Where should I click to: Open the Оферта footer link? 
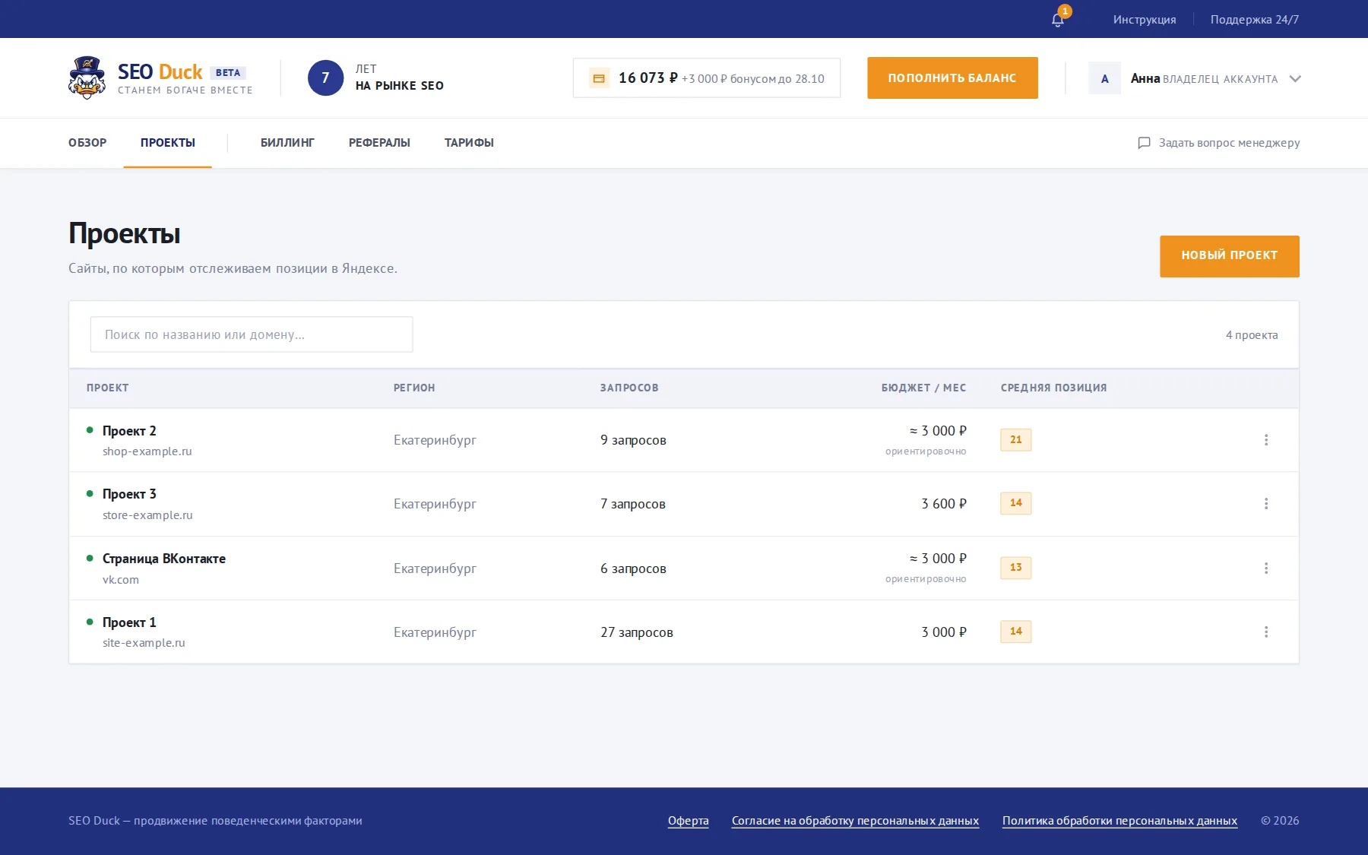point(689,821)
